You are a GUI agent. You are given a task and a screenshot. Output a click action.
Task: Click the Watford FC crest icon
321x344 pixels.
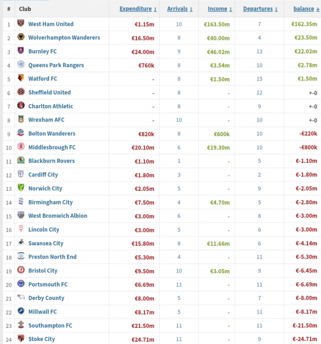click(21, 78)
